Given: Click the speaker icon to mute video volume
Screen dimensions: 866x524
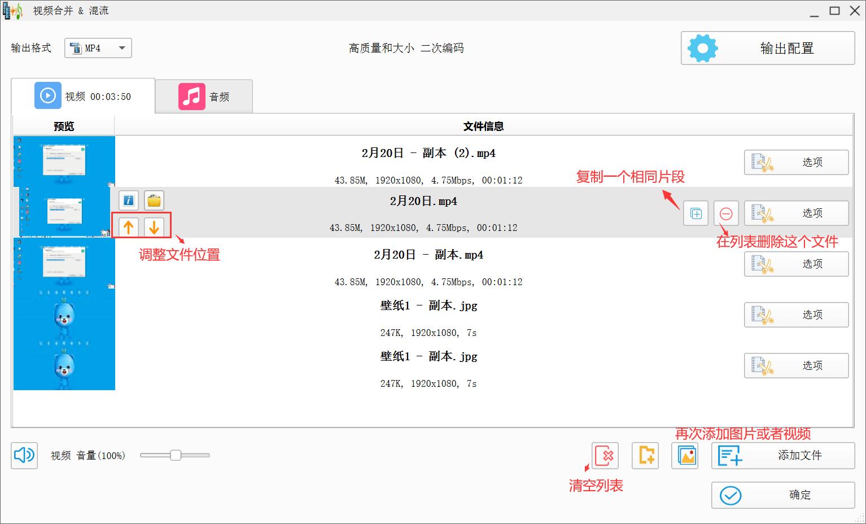Looking at the screenshot, I should (x=24, y=456).
